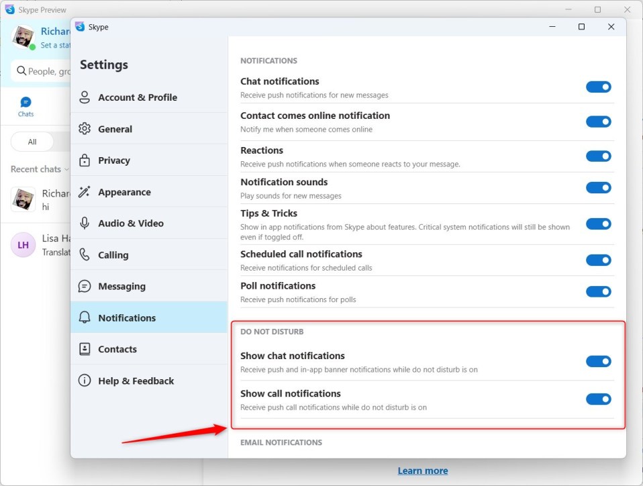Click the Skype Preview window logo icon

[10, 9]
